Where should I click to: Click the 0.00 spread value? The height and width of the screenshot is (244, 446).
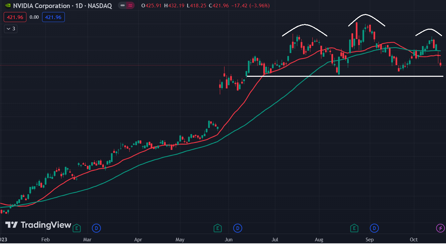coord(34,17)
